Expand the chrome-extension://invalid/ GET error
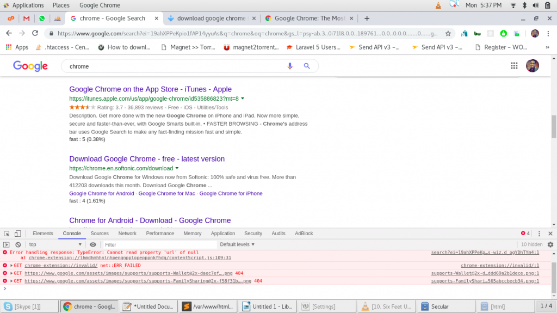The width and height of the screenshot is (557, 313). pyautogui.click(x=11, y=265)
